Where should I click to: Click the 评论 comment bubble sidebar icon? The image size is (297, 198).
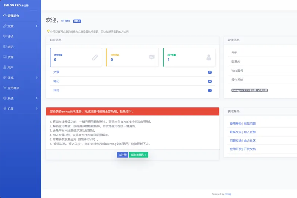pyautogui.click(x=4, y=36)
